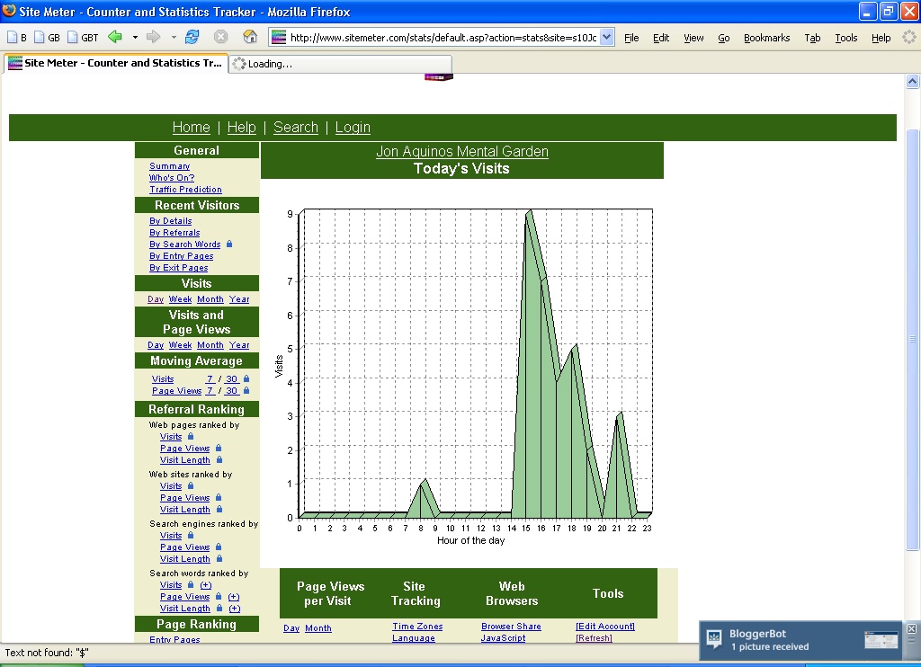Open Recent Visitors By Details
The width and height of the screenshot is (921, 667).
pyautogui.click(x=170, y=221)
